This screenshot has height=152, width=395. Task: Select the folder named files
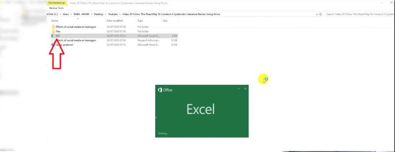coord(58,31)
